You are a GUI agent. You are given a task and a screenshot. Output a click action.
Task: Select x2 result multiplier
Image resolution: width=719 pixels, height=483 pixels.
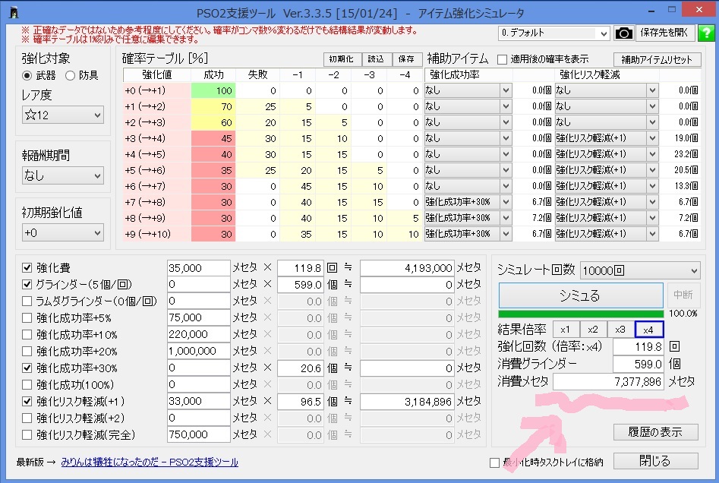(x=594, y=330)
